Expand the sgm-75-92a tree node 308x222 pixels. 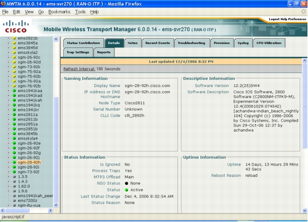pyautogui.click(x=8, y=71)
